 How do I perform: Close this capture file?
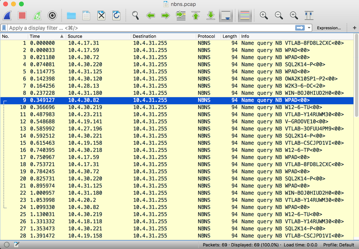(x=101, y=16)
